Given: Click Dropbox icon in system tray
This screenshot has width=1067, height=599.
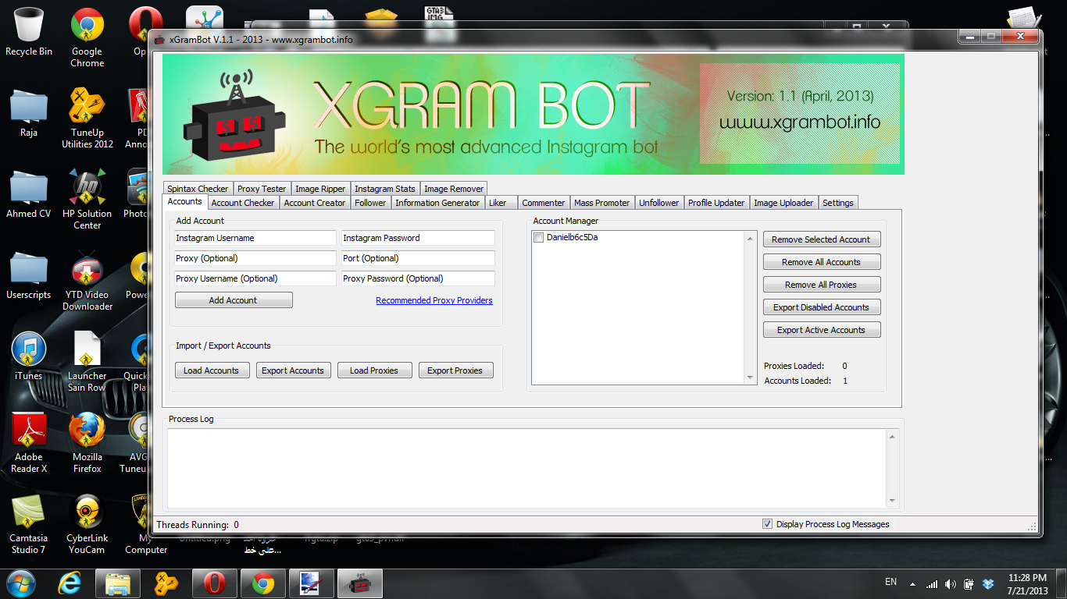Looking at the screenshot, I should coord(987,583).
